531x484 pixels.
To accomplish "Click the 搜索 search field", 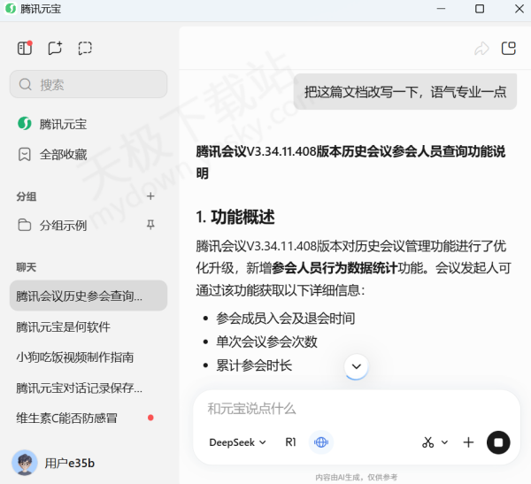I will pyautogui.click(x=88, y=84).
